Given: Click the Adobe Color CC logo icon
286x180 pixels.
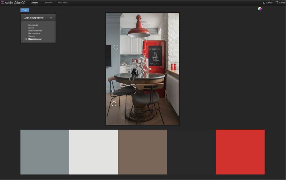Looking at the screenshot, I should (x=2, y=2).
